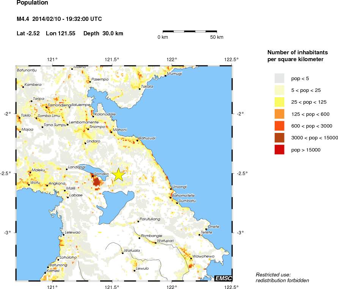338x289 pixels.
Task: Select the Bahusuai town marker dot
Action: click(x=137, y=141)
